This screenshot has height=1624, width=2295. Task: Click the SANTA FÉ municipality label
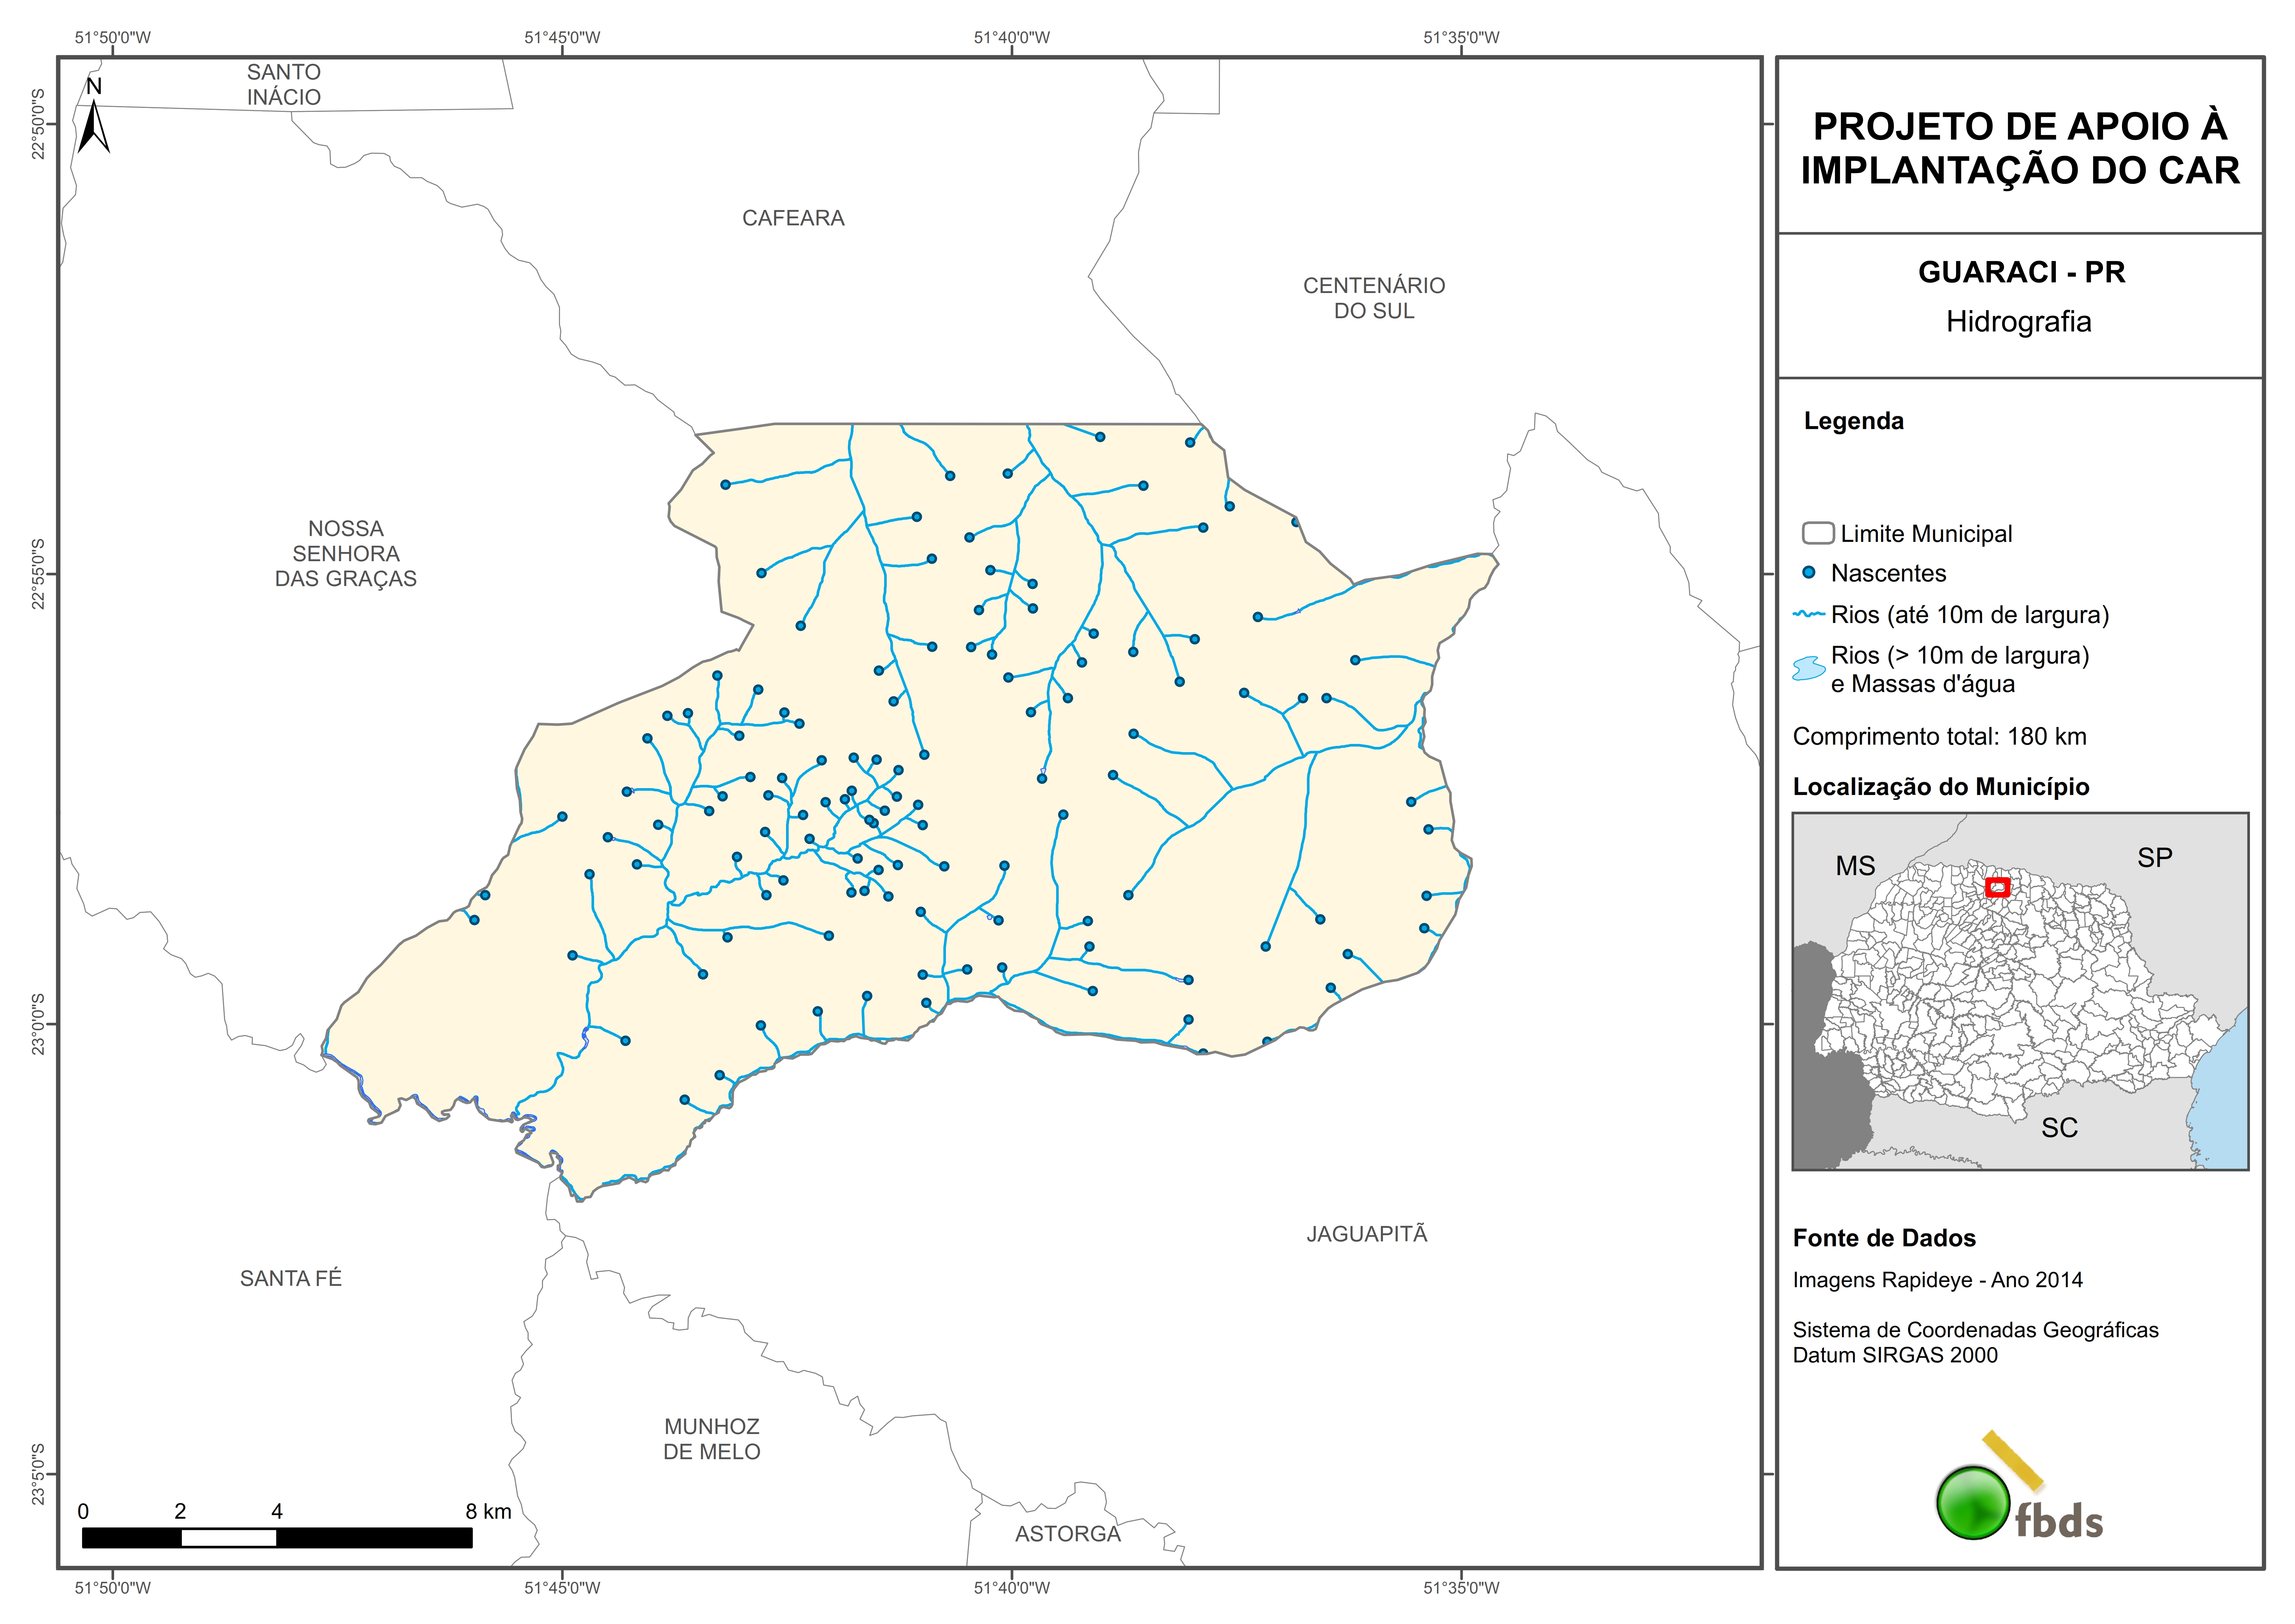[x=291, y=1278]
